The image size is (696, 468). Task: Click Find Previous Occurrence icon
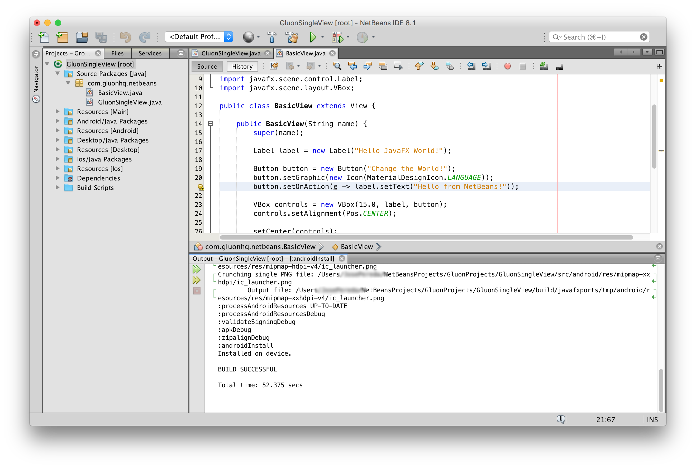(352, 66)
